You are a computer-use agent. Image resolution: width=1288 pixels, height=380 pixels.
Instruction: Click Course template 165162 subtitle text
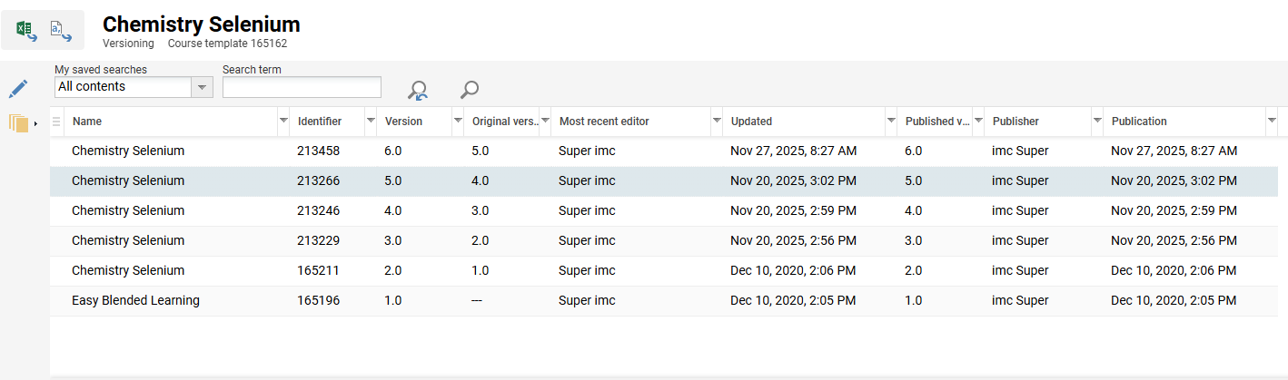[x=228, y=44]
